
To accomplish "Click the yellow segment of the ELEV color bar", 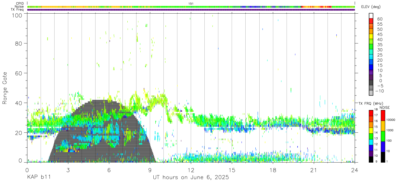I will [x=371, y=36].
